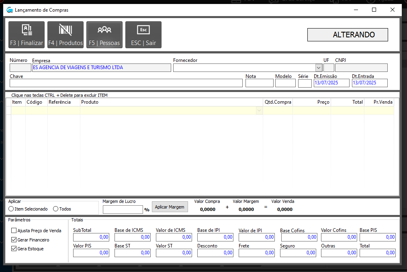Viewport: 407px width, 272px height.
Task: Open the Produto dropdown in grid row
Action: (259, 110)
